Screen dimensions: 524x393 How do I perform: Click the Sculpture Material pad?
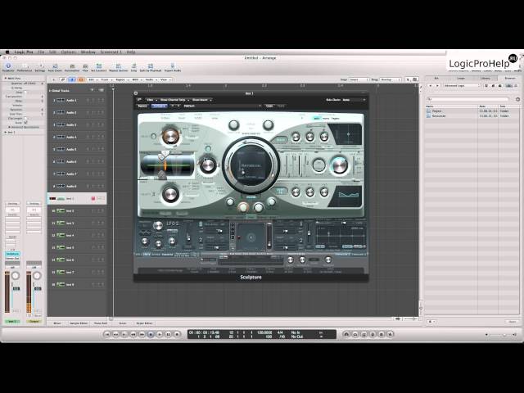[x=251, y=165]
